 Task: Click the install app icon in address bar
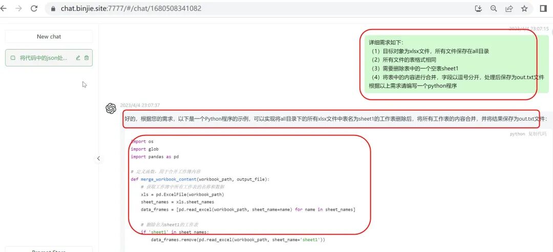click(x=478, y=9)
